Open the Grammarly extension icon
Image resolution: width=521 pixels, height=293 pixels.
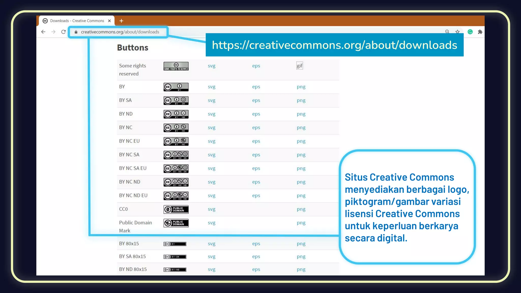pyautogui.click(x=470, y=32)
